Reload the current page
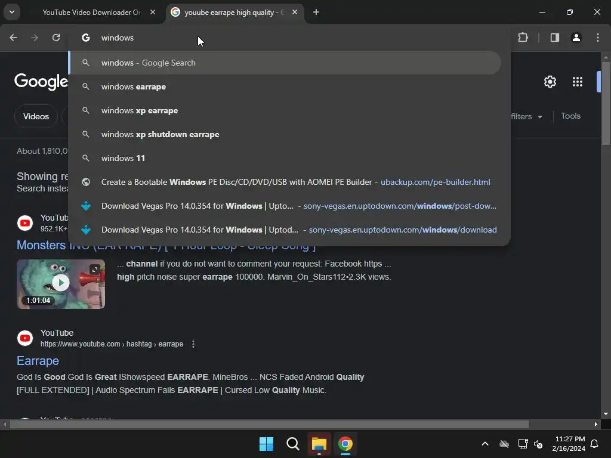This screenshot has height=458, width=611. pos(56,38)
